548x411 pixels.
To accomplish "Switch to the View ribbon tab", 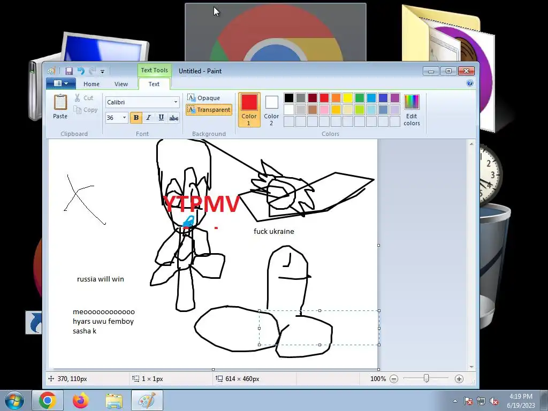I will (x=121, y=84).
